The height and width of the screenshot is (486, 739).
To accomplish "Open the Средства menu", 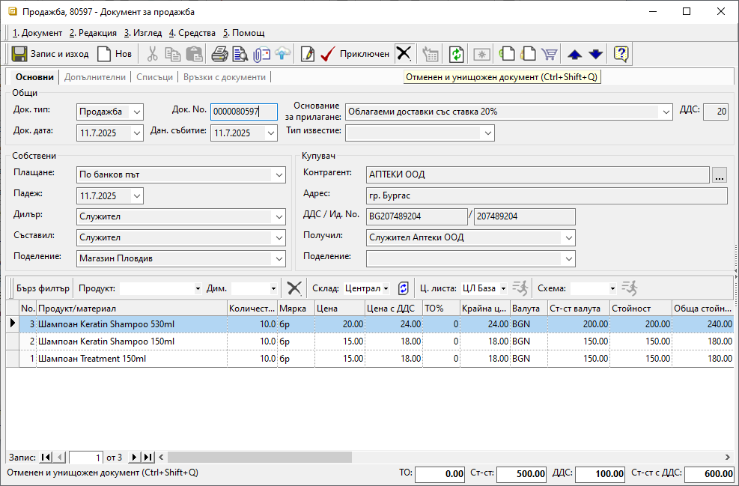I will tap(192, 33).
